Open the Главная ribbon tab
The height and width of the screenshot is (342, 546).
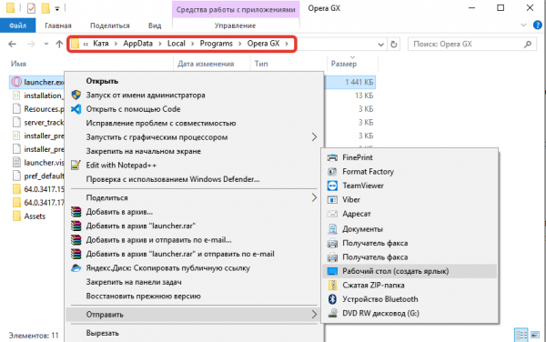click(58, 25)
